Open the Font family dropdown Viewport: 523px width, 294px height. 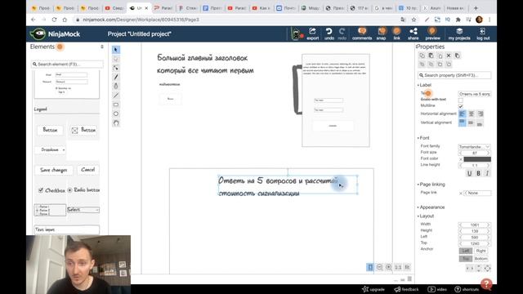click(x=474, y=147)
